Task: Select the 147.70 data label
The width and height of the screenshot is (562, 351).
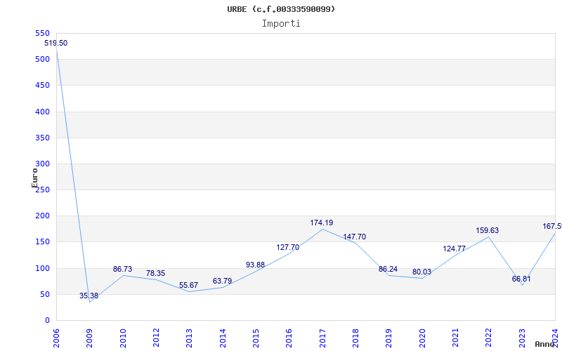Action: pyautogui.click(x=355, y=237)
